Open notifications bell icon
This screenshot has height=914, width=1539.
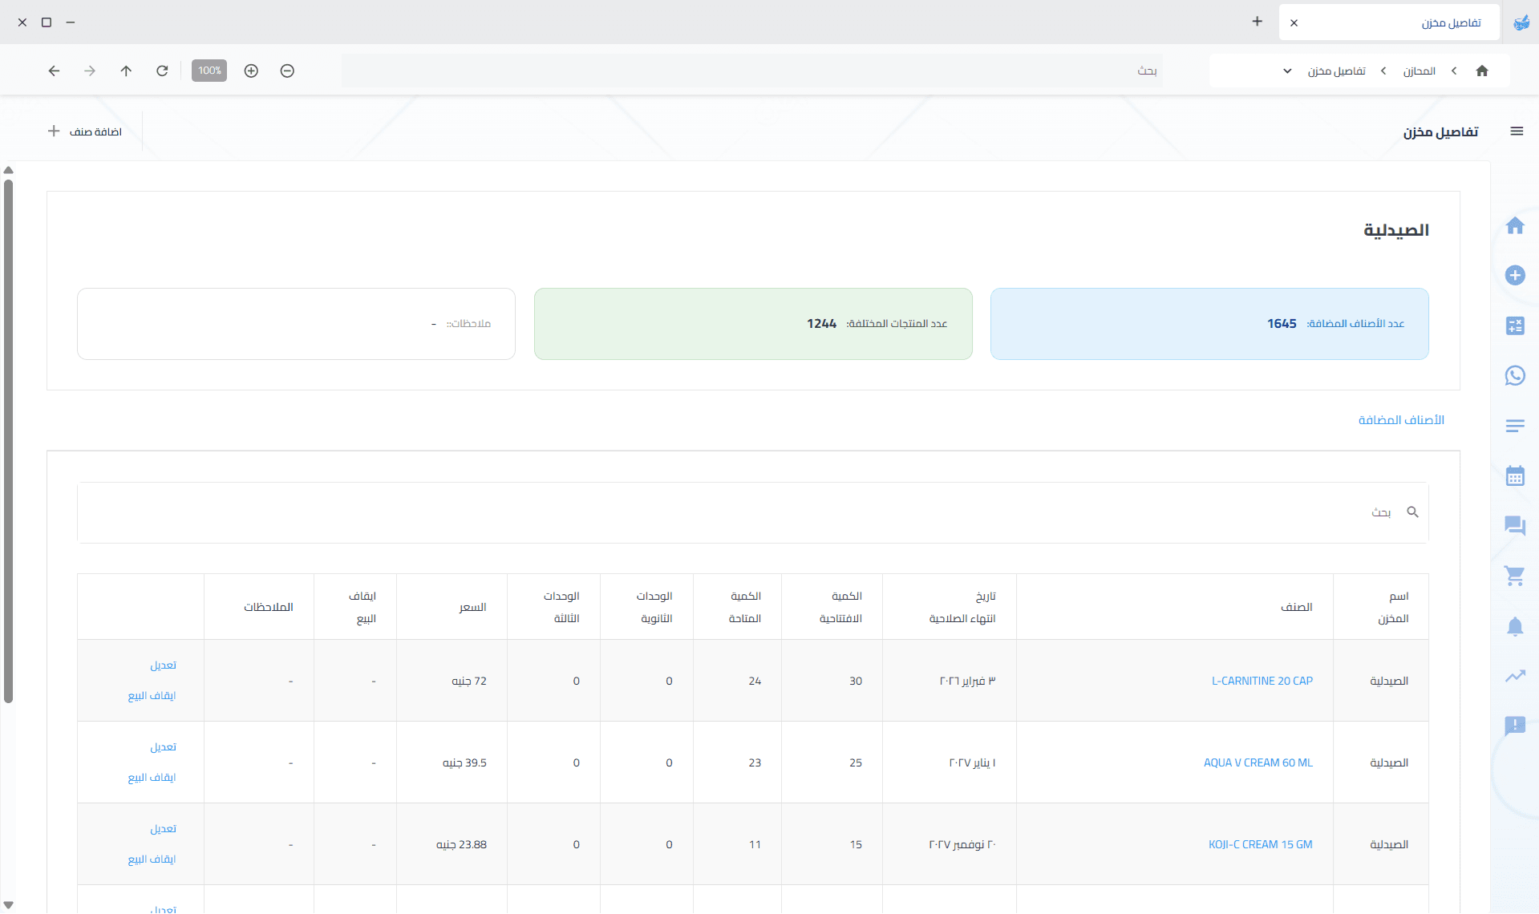pyautogui.click(x=1514, y=626)
